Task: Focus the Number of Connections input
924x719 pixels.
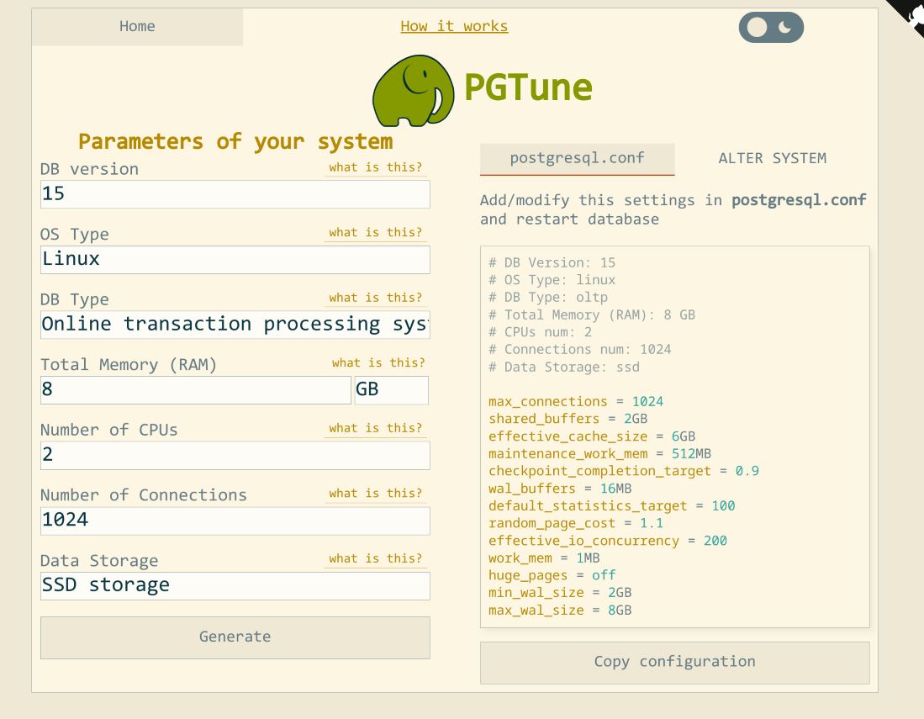Action: (235, 521)
